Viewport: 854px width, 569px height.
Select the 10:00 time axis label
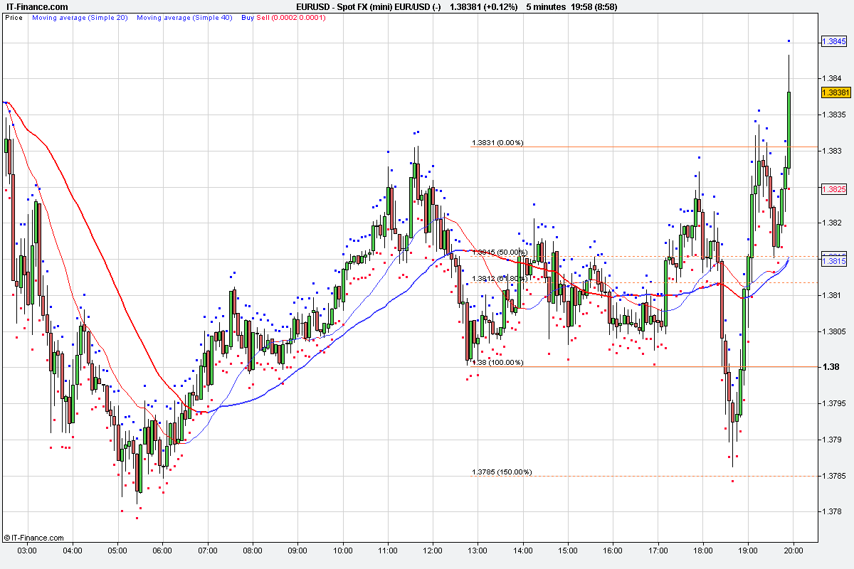click(x=343, y=551)
